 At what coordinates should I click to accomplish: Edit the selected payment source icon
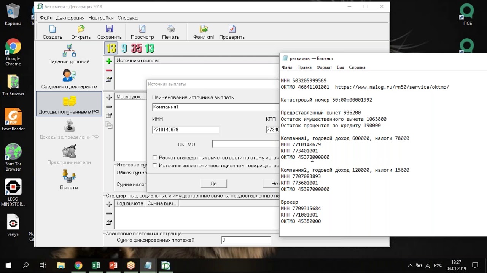pos(109,80)
